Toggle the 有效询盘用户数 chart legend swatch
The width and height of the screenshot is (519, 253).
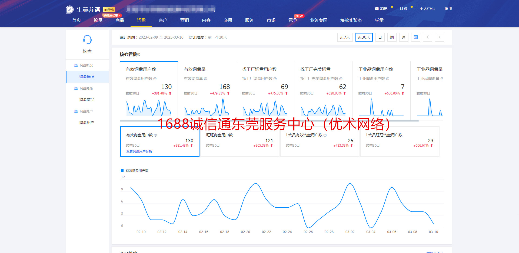click(122, 170)
